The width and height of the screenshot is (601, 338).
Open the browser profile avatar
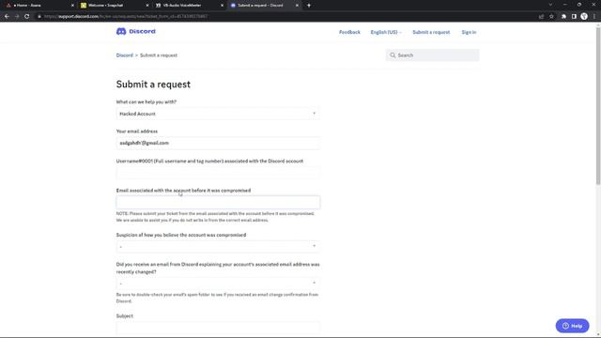[x=584, y=17]
